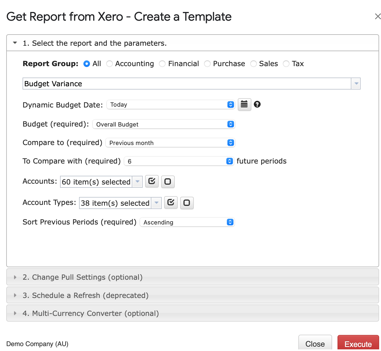Image resolution: width=381 pixels, height=351 pixels.
Task: Open the Dynamic Budget Date Today dropdown
Action: [171, 104]
